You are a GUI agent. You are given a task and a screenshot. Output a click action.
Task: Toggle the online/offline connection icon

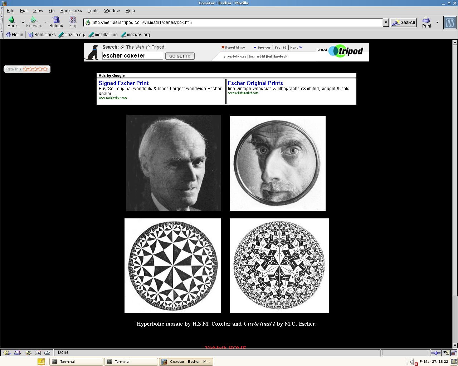(x=435, y=353)
